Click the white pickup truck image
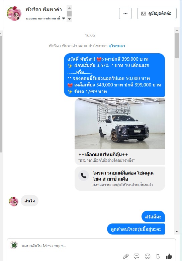182x261 pixels. [x=120, y=124]
